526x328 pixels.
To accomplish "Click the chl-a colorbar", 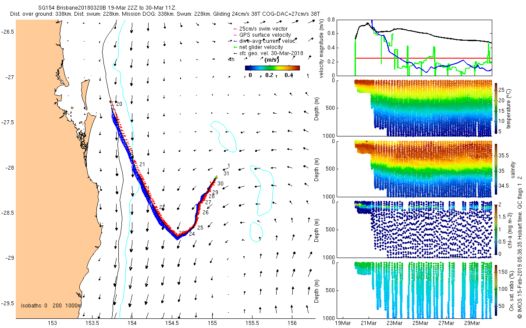I will [x=497, y=229].
